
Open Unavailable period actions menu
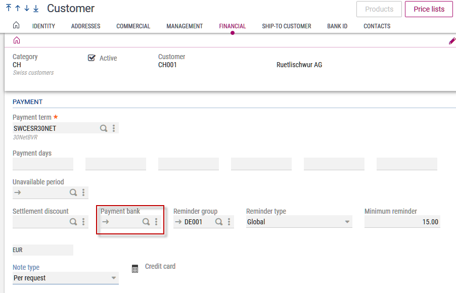click(x=83, y=192)
